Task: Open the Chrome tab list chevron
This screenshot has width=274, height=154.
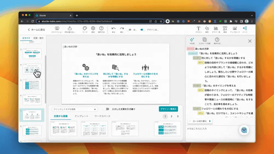Action: click(252, 16)
